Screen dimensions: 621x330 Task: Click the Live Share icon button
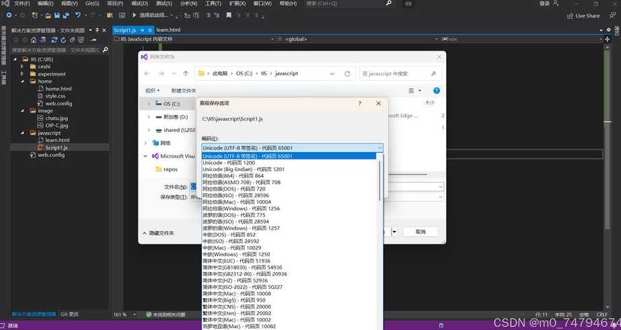click(583, 16)
